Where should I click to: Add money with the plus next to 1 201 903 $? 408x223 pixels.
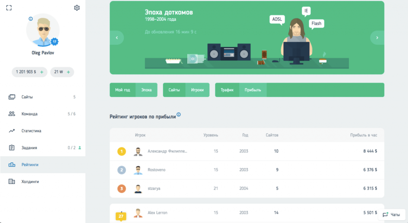pos(42,72)
